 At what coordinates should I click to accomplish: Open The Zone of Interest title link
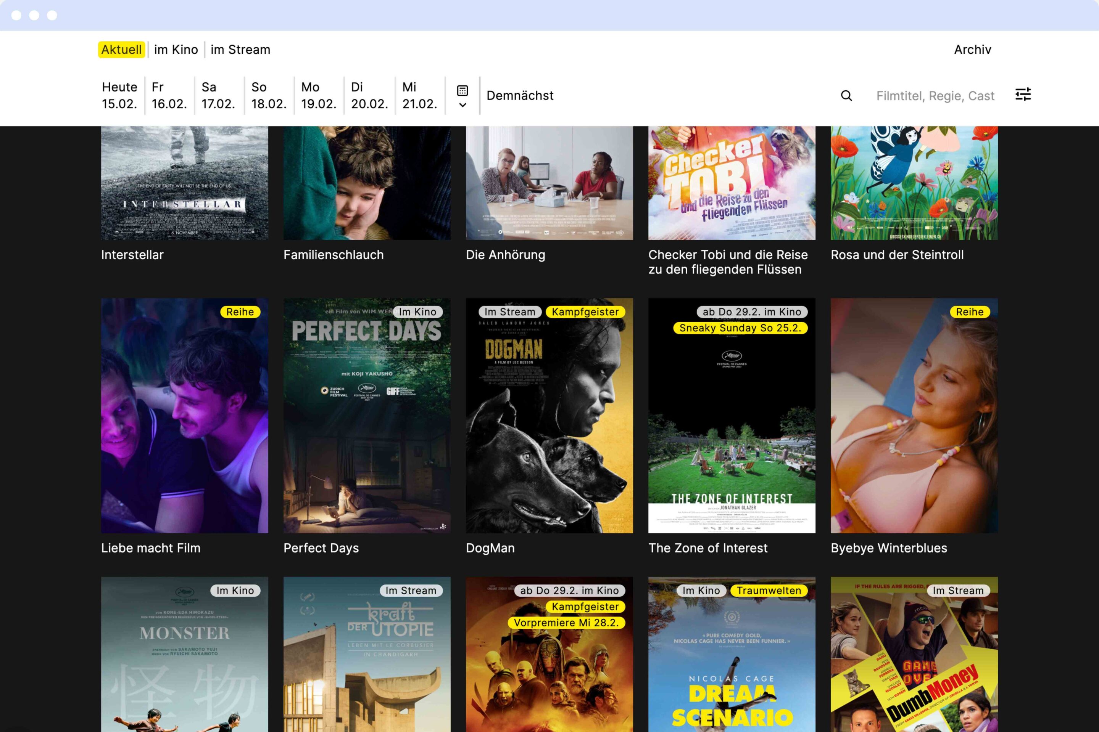click(x=707, y=547)
